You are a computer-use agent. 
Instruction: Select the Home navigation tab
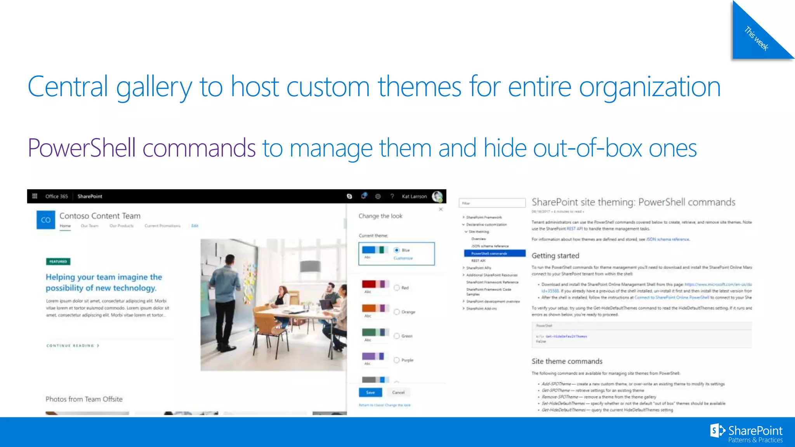[x=65, y=226]
